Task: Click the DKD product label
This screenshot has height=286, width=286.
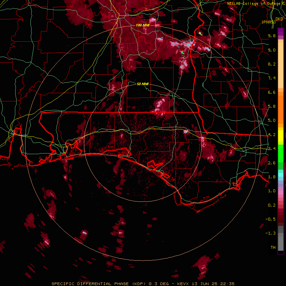Action: click(279, 19)
